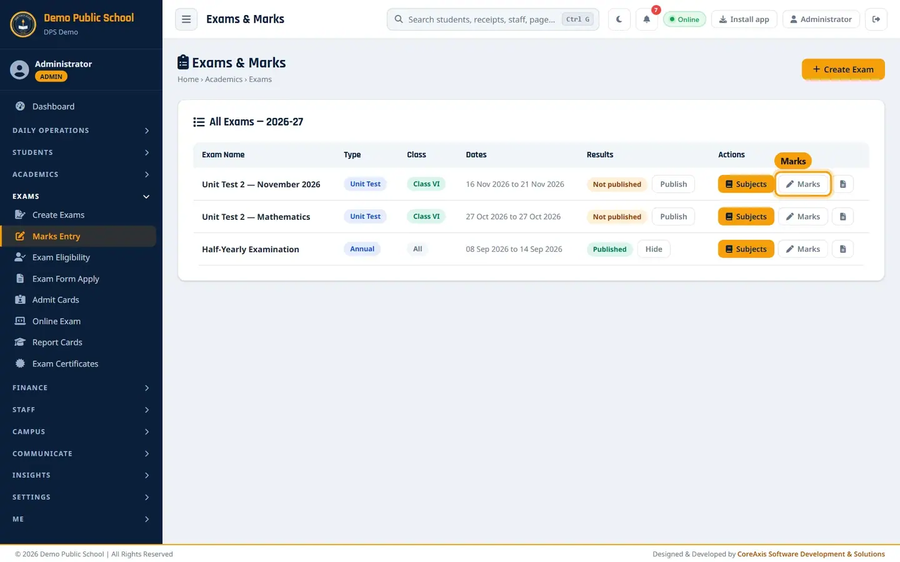This screenshot has height=562, width=900.
Task: Open document icon for Unit Test 2 Mathematics
Action: coord(842,217)
